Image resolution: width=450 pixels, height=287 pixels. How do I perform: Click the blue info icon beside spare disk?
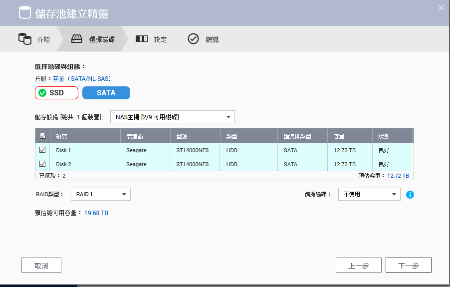click(x=410, y=195)
